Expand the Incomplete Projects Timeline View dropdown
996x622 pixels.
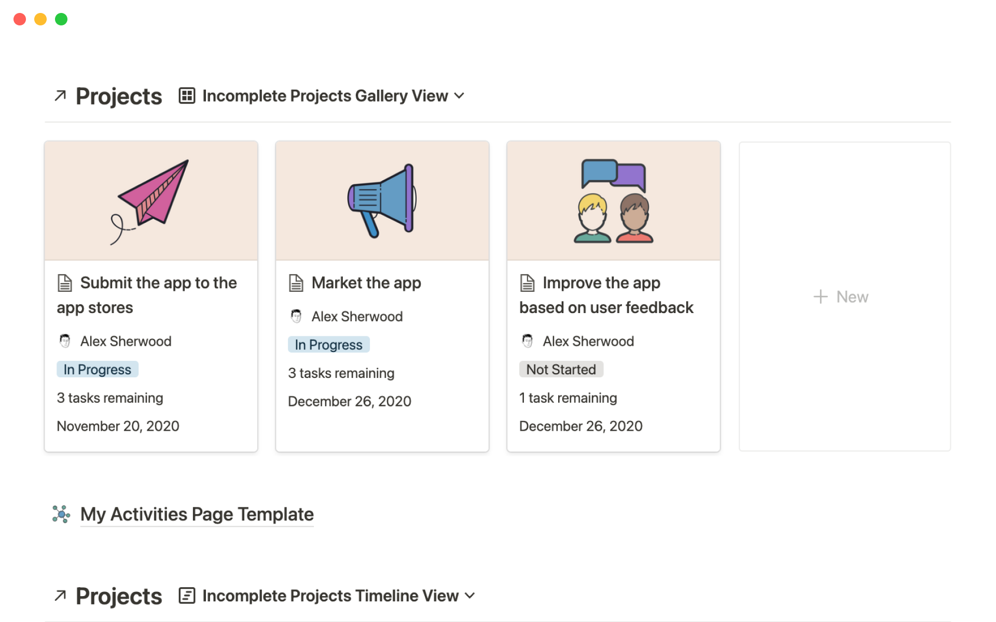(x=470, y=596)
